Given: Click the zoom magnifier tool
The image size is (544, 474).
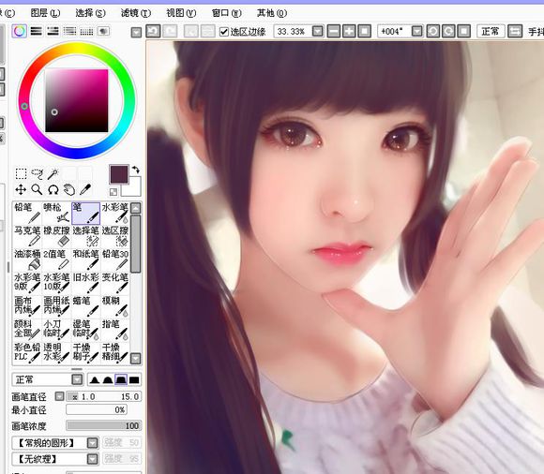Looking at the screenshot, I should 37,189.
